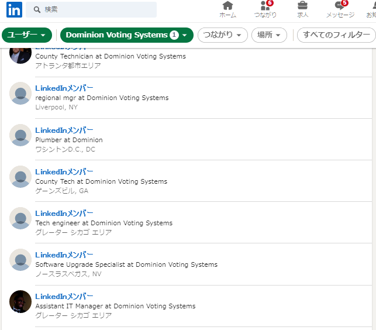Open member link above Plumber at Dominion

click(x=64, y=130)
